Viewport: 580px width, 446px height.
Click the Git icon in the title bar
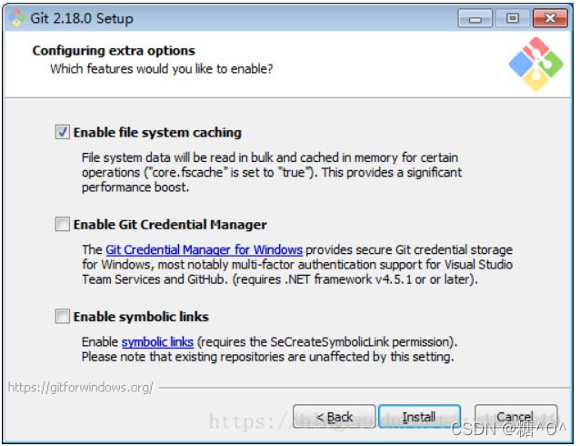tap(15, 17)
